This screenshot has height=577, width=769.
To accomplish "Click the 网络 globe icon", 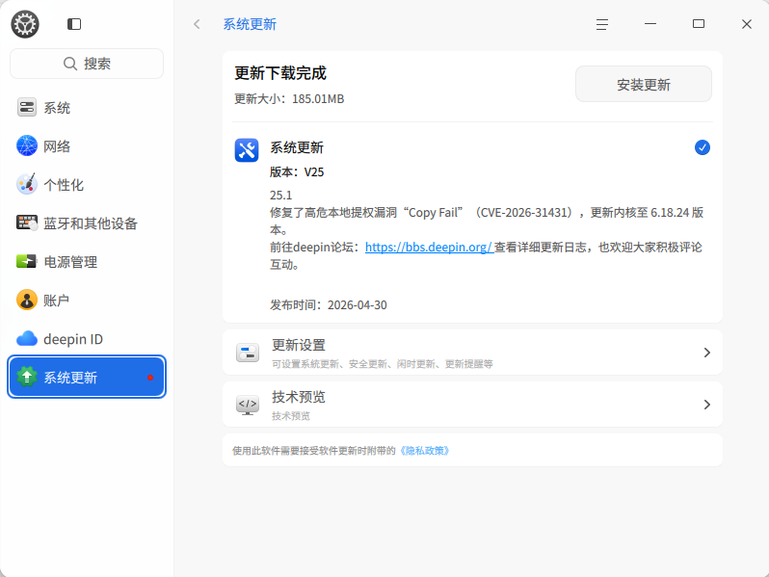I will pyautogui.click(x=26, y=145).
